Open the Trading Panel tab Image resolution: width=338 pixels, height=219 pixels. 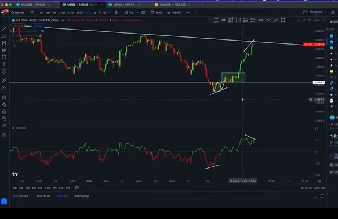(x=82, y=196)
